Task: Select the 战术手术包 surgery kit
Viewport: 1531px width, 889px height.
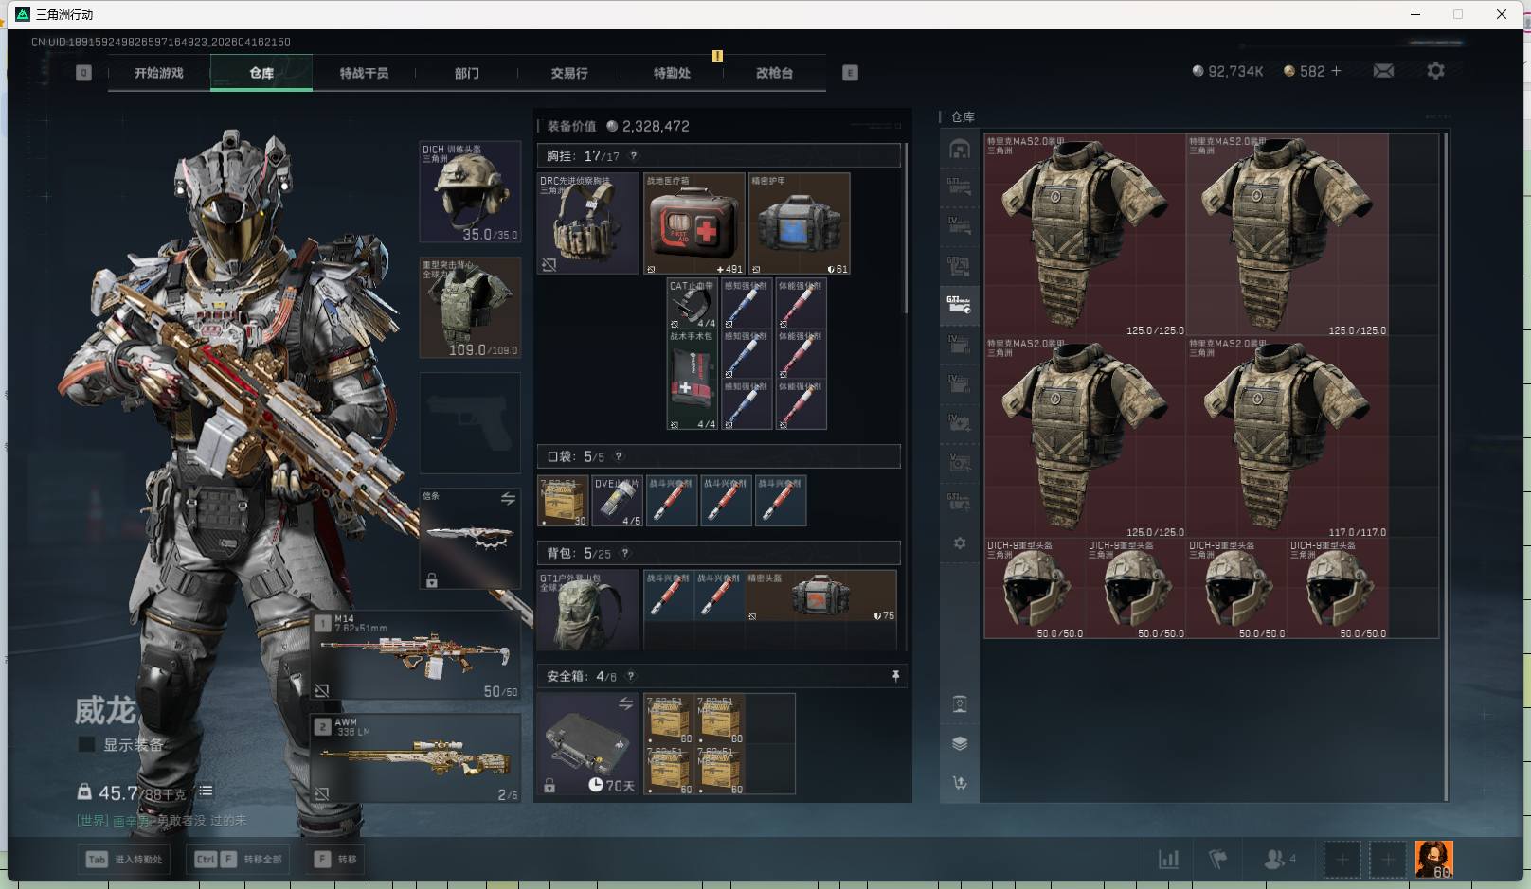Action: click(693, 380)
